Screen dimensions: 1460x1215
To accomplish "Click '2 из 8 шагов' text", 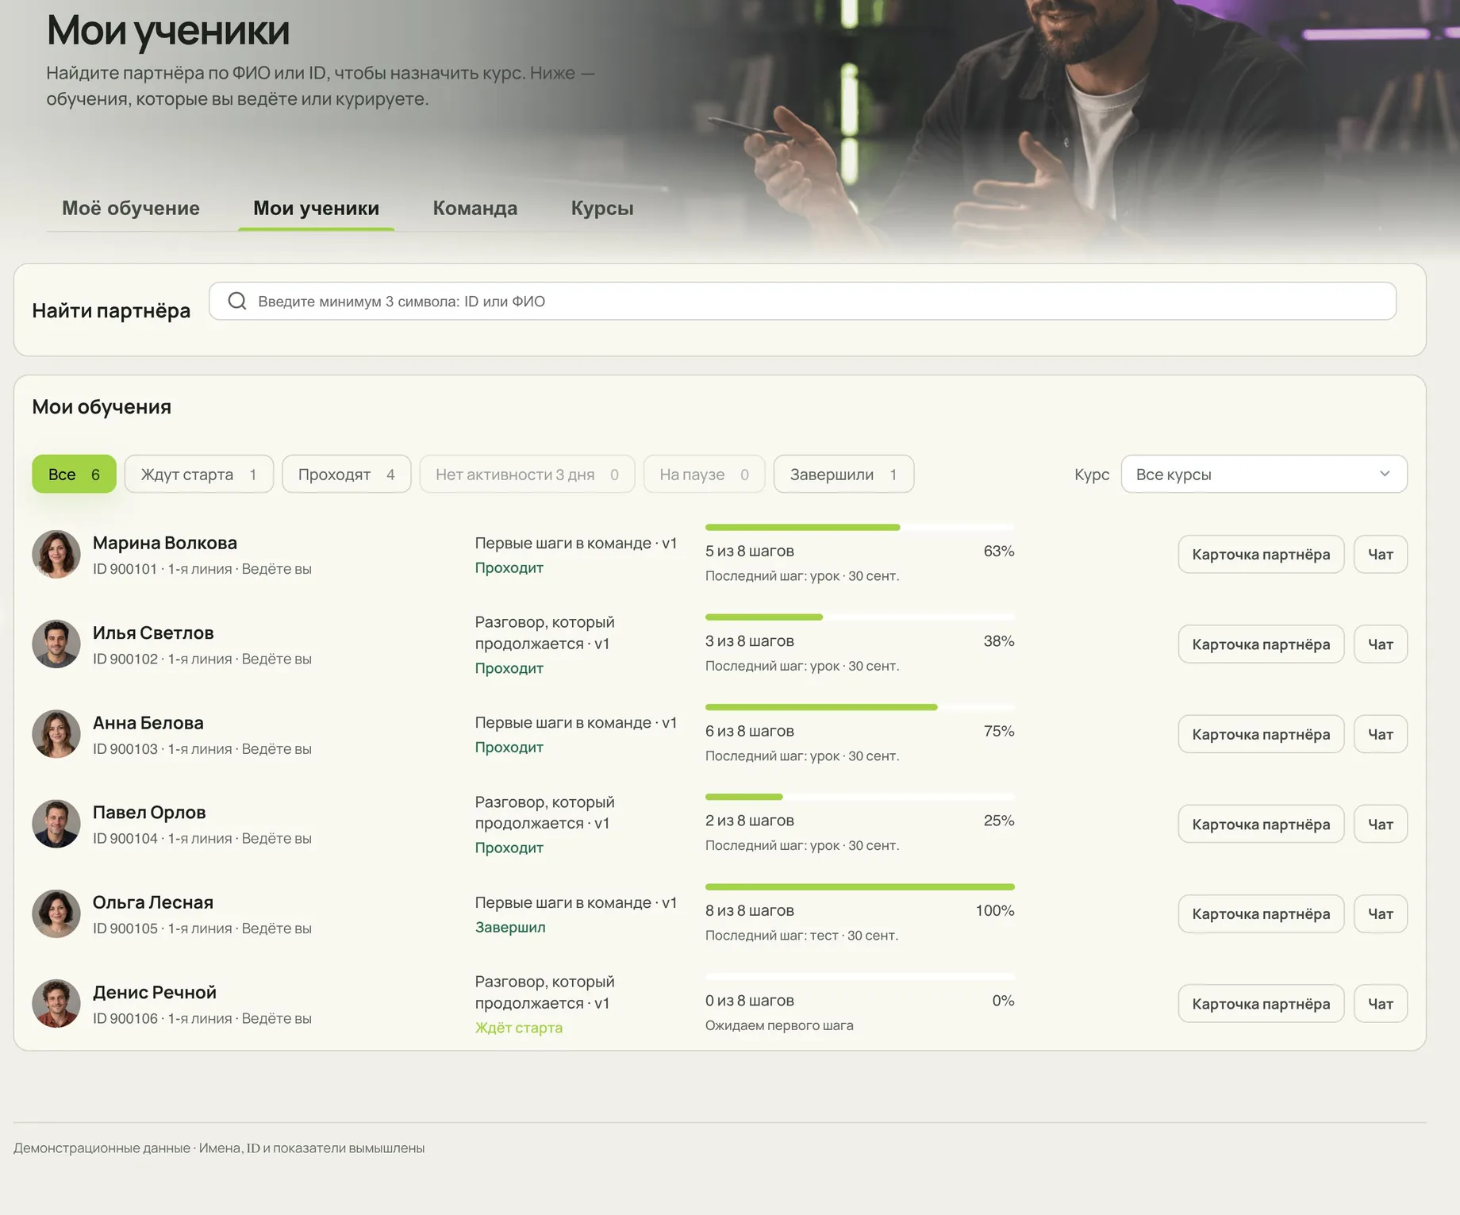I will click(x=750, y=821).
